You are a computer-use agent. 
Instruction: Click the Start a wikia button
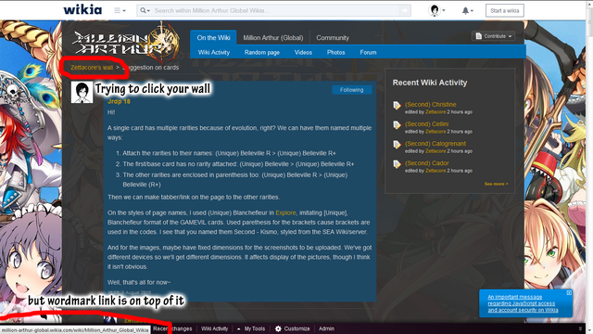(504, 10)
